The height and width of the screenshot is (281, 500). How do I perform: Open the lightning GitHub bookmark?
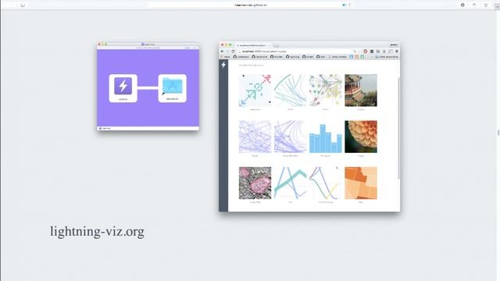pos(292,57)
